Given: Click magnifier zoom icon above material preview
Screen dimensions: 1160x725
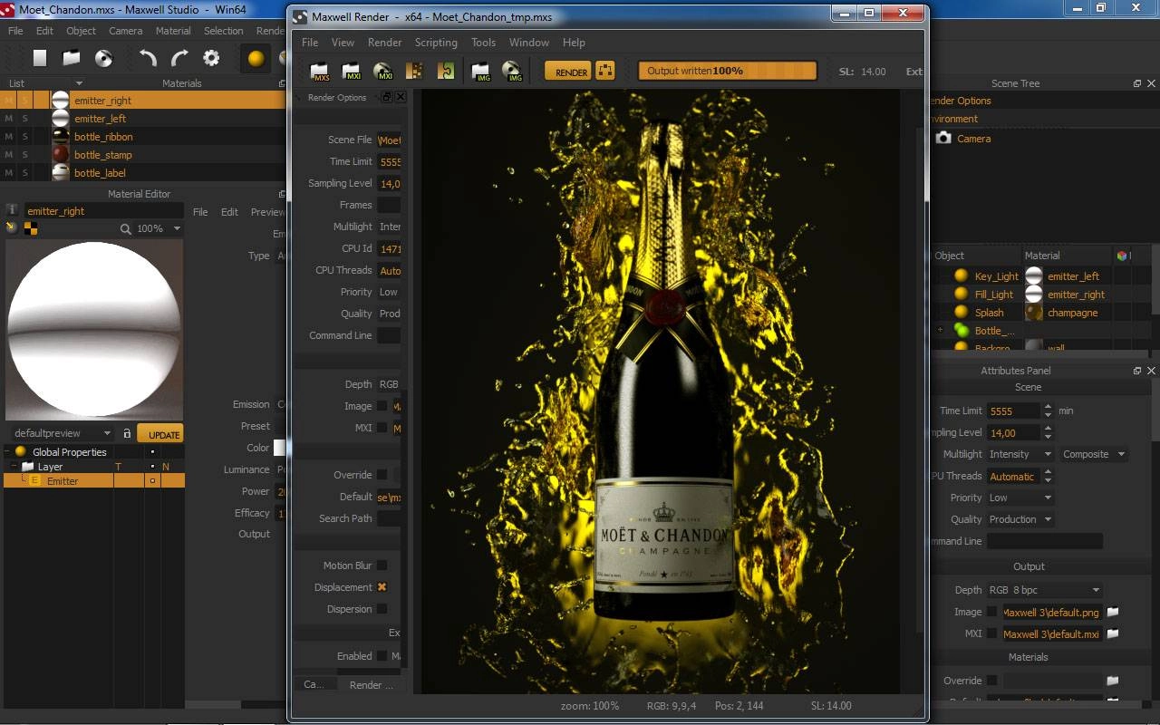Looking at the screenshot, I should (126, 229).
